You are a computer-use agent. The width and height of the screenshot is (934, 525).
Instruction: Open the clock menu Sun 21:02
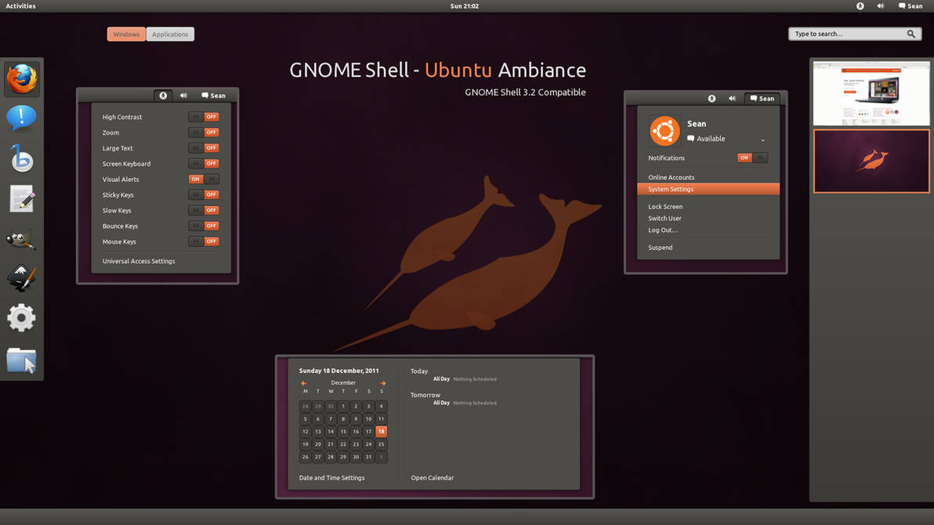[465, 6]
